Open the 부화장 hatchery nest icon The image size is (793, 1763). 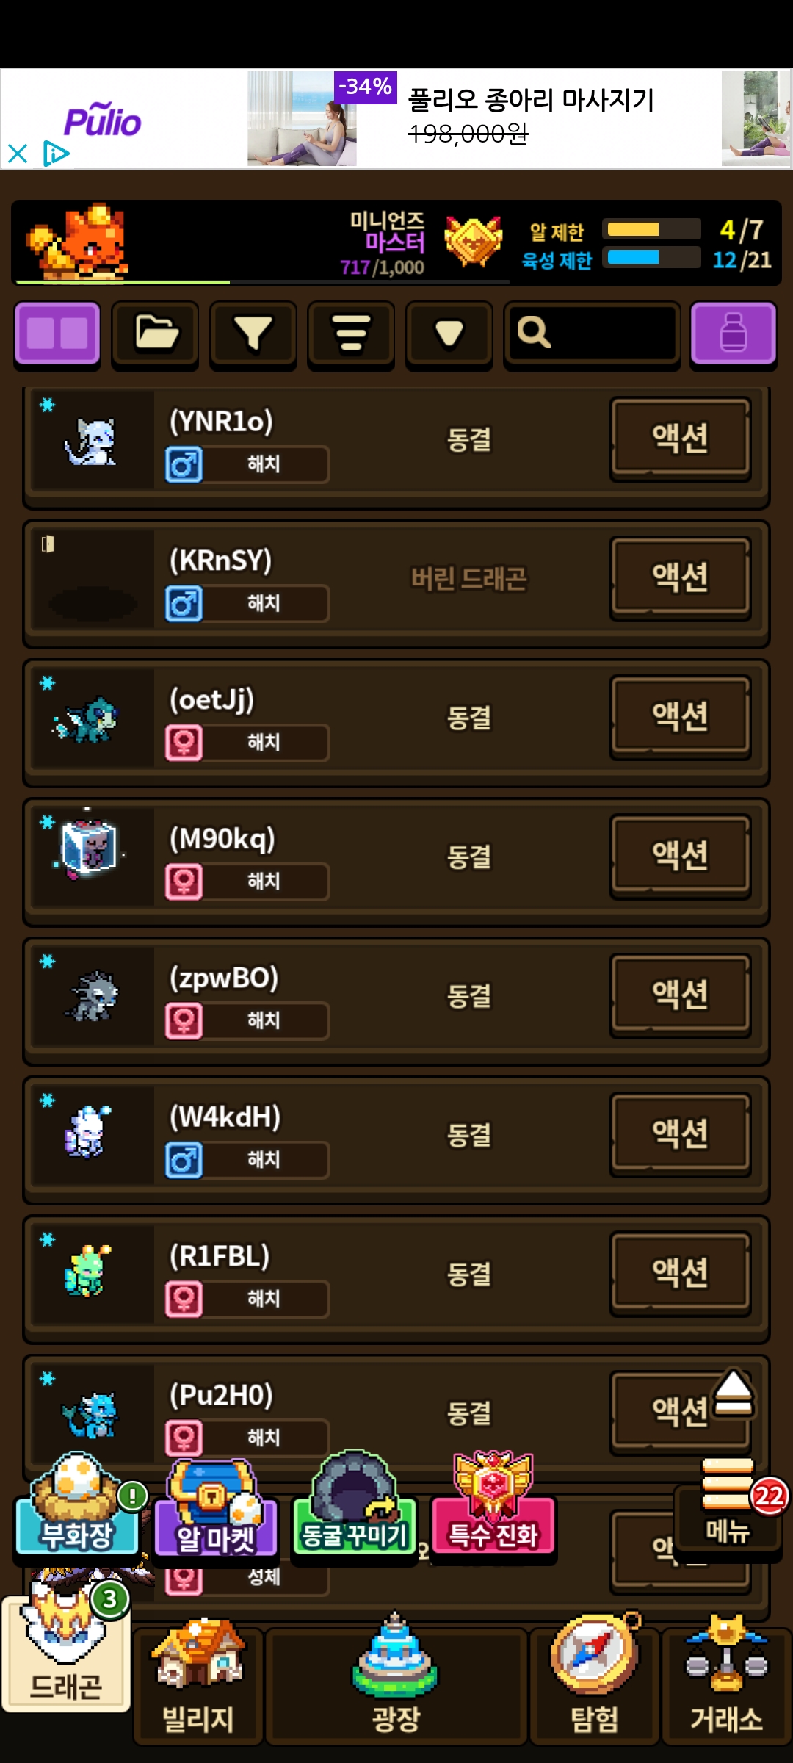[x=77, y=1503]
